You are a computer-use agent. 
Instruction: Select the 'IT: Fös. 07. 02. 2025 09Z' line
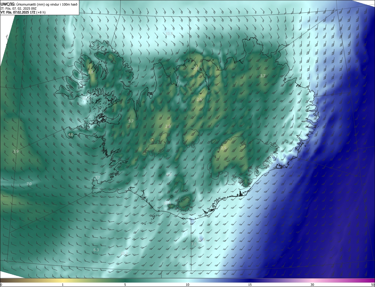coord(18,8)
